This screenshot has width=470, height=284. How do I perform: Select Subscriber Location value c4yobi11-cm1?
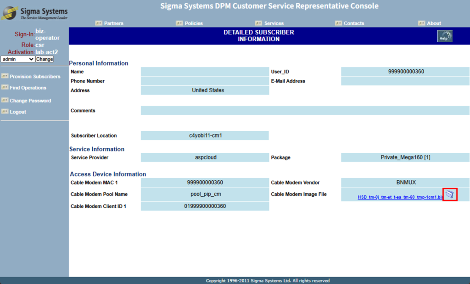pos(205,135)
